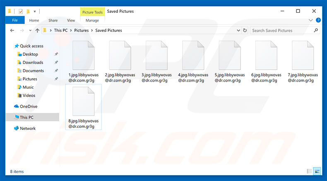
Task: Open the File menu
Action: click(x=15, y=20)
